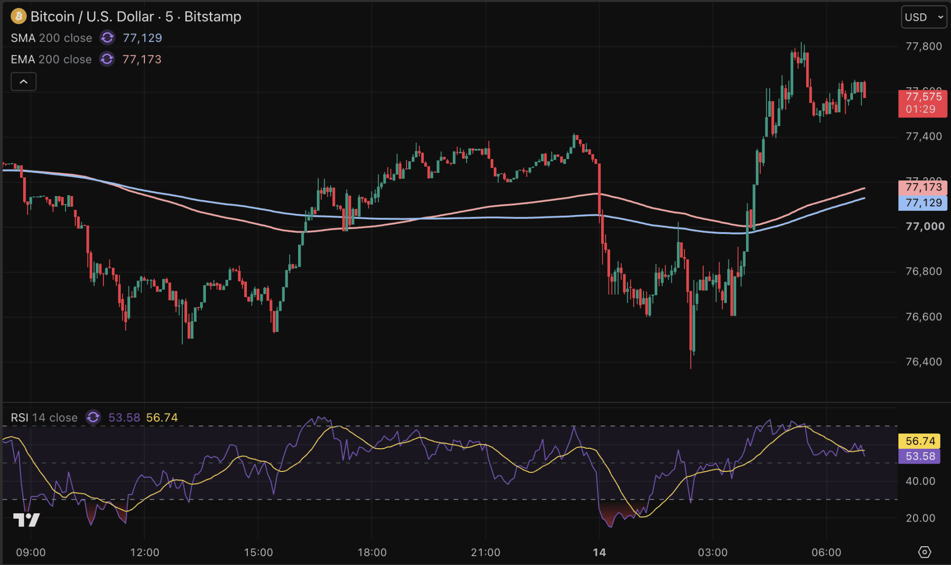Open the USD currency dropdown
The image size is (951, 565).
point(924,17)
